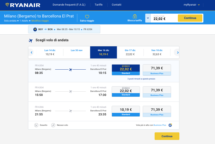Select the Ven 18 dic date tab

(x=157, y=52)
